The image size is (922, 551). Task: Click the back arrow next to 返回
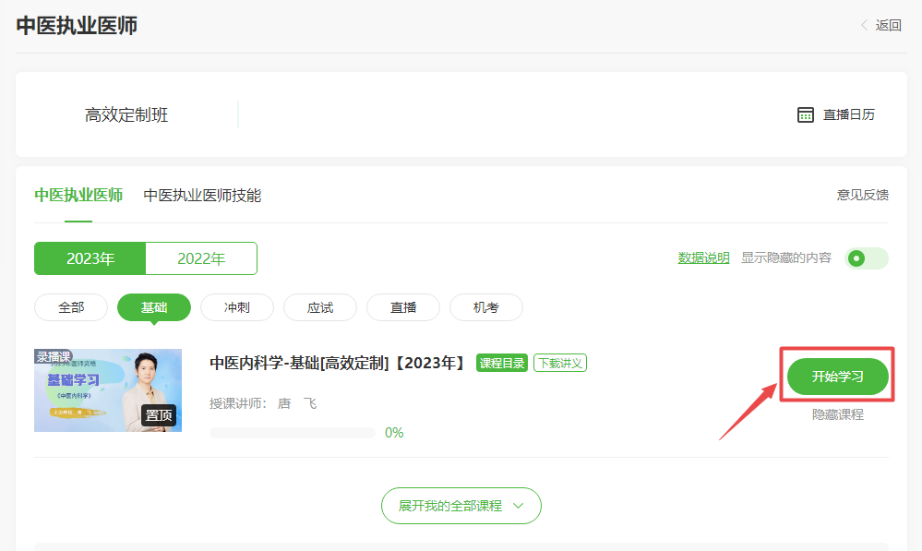click(864, 26)
